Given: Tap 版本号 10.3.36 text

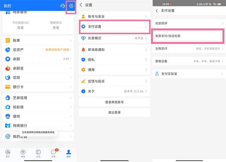Looking at the screenshot, I should pyautogui.click(x=134, y=91).
